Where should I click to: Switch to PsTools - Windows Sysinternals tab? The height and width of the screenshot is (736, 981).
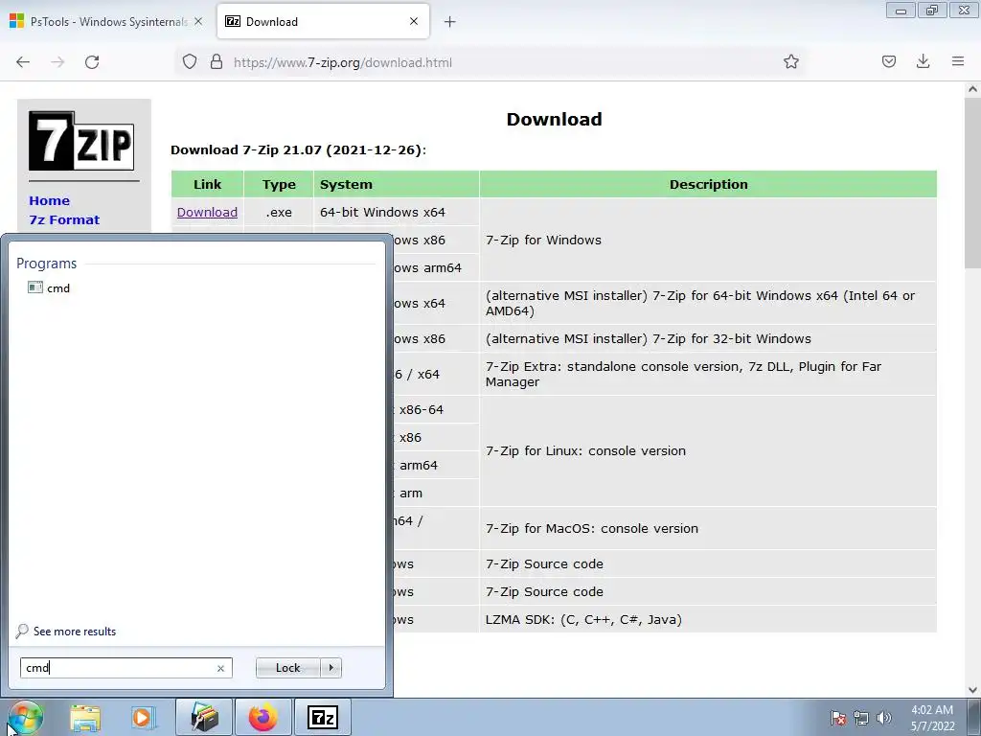click(107, 21)
